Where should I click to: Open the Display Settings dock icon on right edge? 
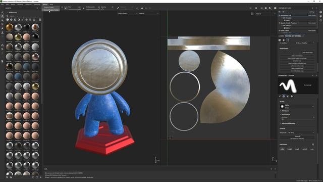tap(321, 12)
